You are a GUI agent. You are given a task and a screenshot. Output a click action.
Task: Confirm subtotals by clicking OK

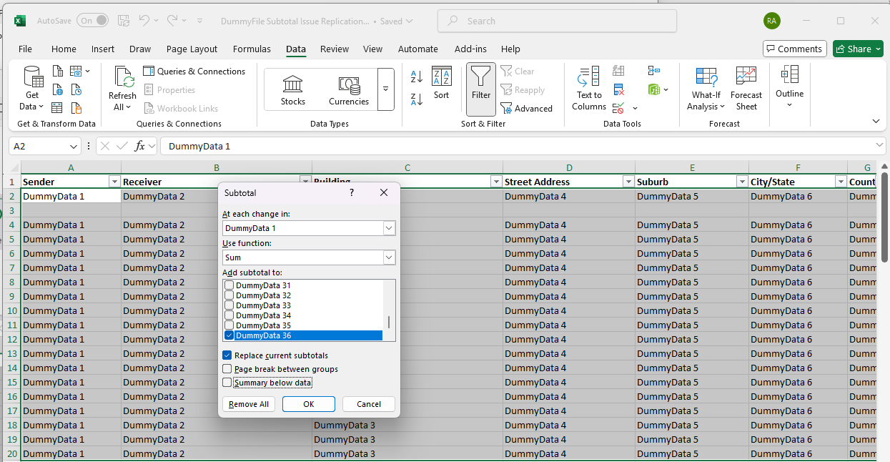(308, 403)
